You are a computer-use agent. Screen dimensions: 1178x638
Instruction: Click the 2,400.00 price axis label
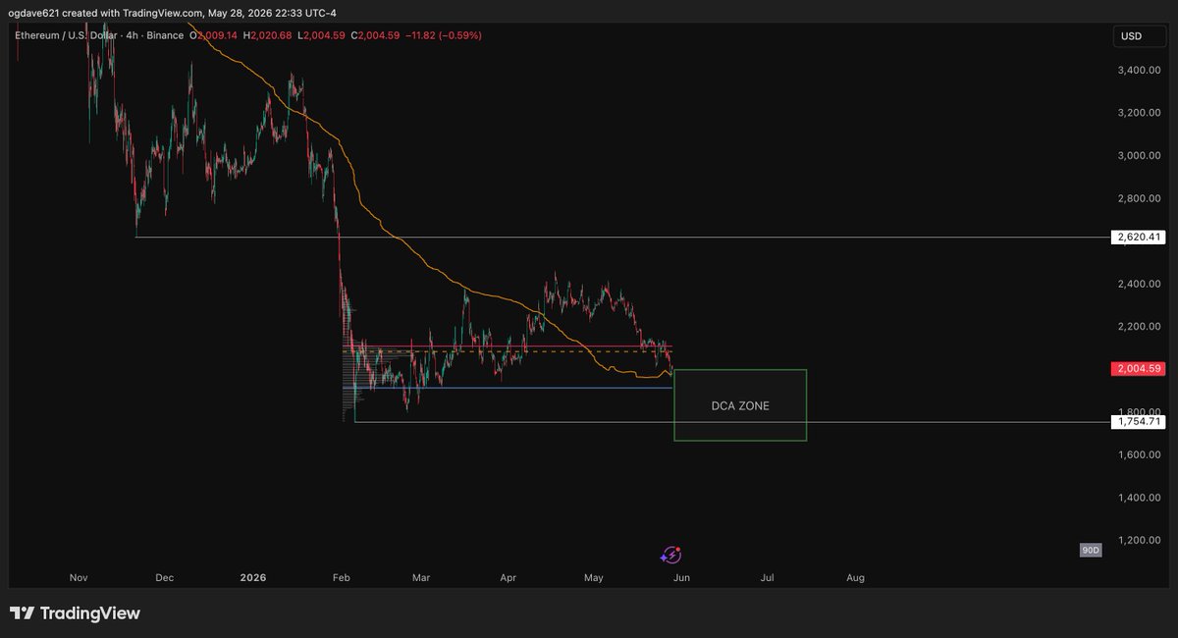tap(1140, 284)
